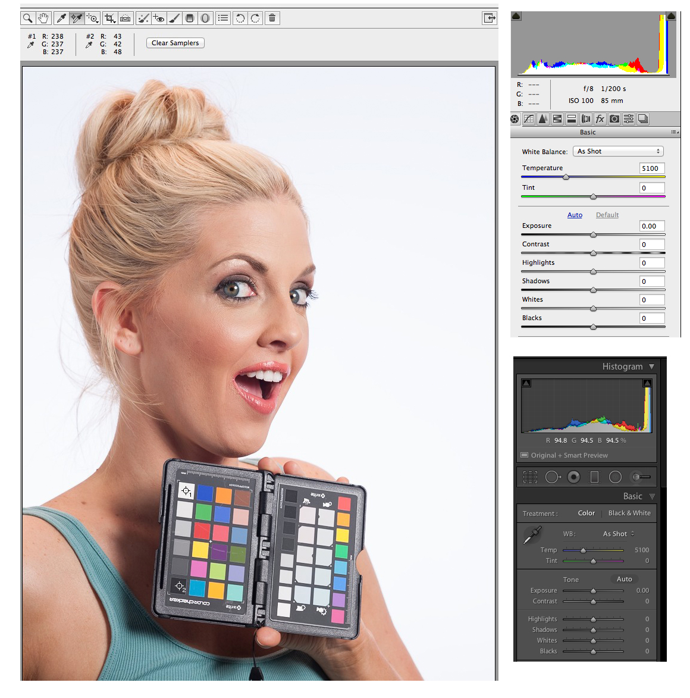Select Lightroom Crop Overlay tool
The width and height of the screenshot is (690, 698).
click(530, 477)
